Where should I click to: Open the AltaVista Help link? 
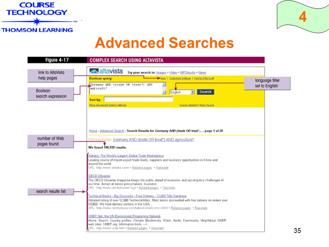163,78
